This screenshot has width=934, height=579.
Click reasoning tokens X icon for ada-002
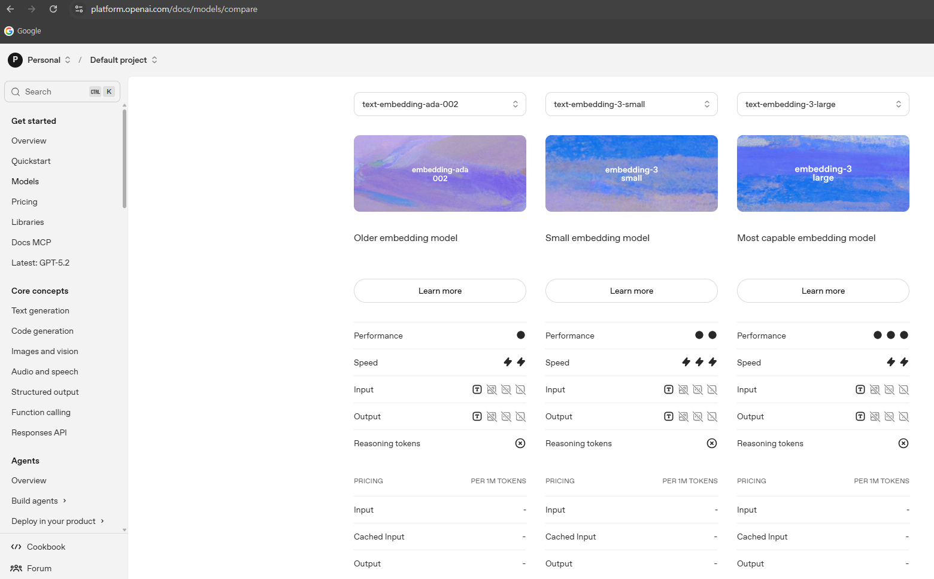point(520,443)
